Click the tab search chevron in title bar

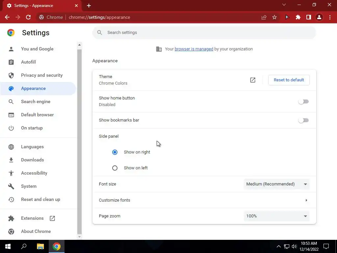click(x=284, y=5)
